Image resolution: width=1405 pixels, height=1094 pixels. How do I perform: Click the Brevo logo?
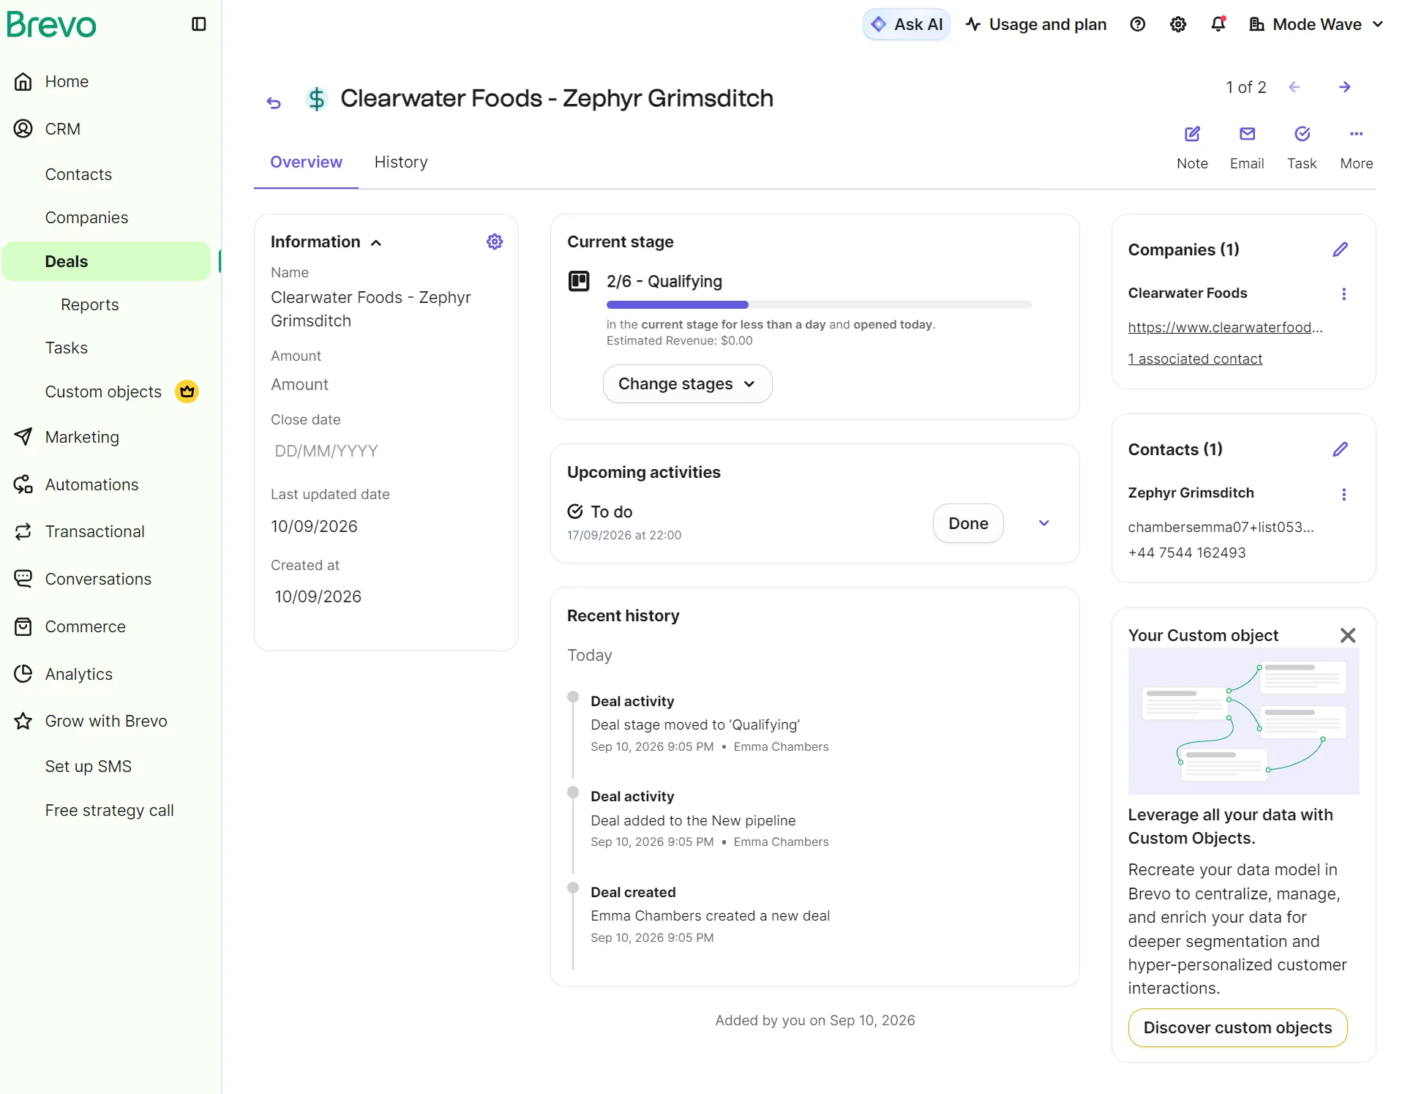[51, 25]
